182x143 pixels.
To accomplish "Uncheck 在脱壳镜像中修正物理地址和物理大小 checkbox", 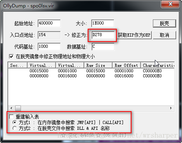I will pyautogui.click(x=11, y=56).
